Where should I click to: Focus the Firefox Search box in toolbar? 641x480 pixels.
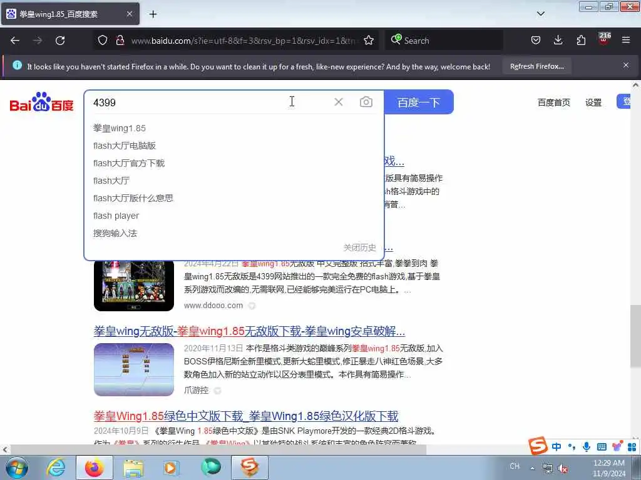[x=444, y=41]
